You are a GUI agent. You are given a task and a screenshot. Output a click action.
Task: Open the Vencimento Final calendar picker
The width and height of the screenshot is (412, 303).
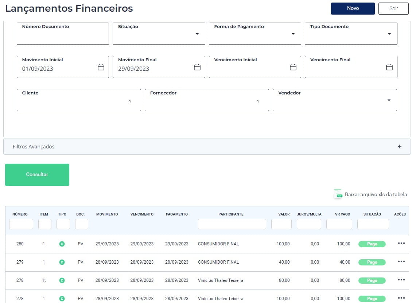[x=389, y=67]
